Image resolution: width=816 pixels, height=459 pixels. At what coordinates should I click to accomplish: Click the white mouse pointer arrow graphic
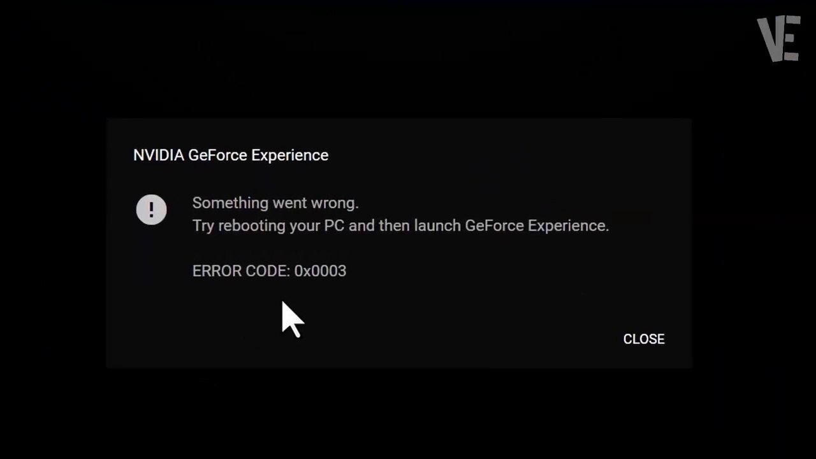292,319
